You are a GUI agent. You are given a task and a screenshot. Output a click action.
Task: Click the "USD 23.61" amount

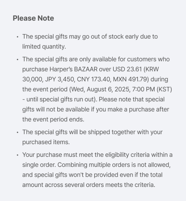pyautogui.click(x=132, y=70)
